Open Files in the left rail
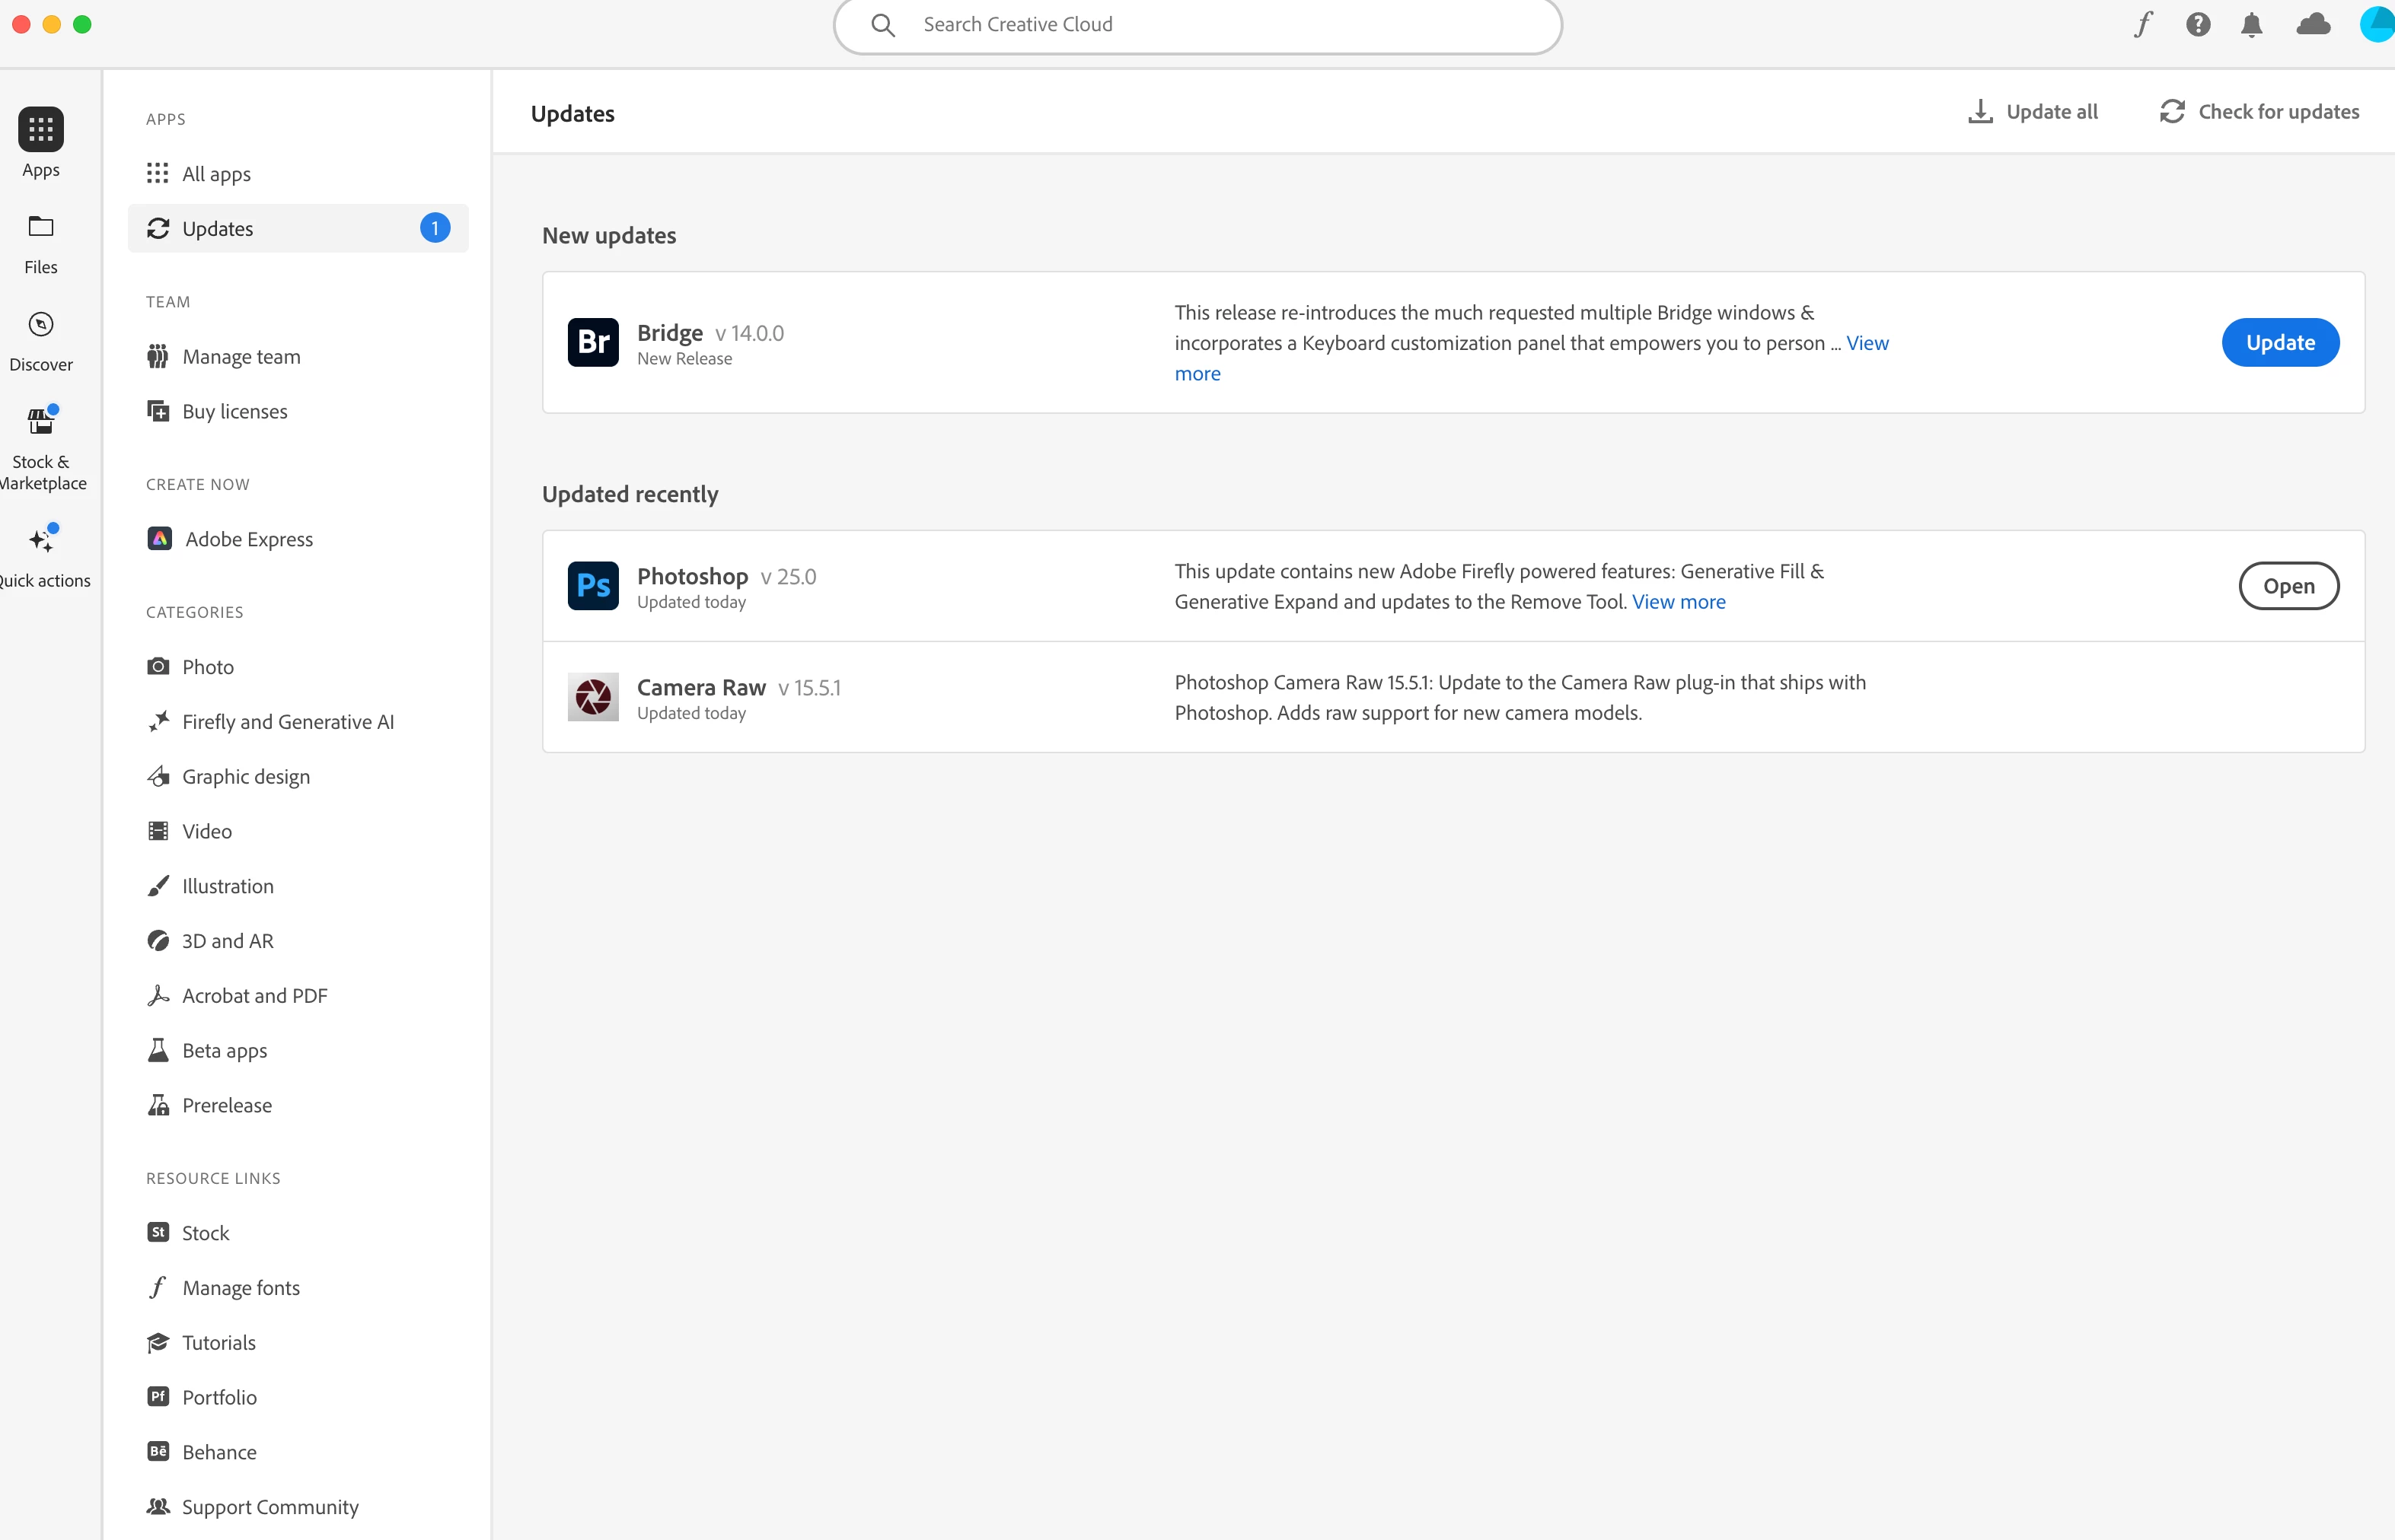The height and width of the screenshot is (1540, 2395). click(41, 243)
